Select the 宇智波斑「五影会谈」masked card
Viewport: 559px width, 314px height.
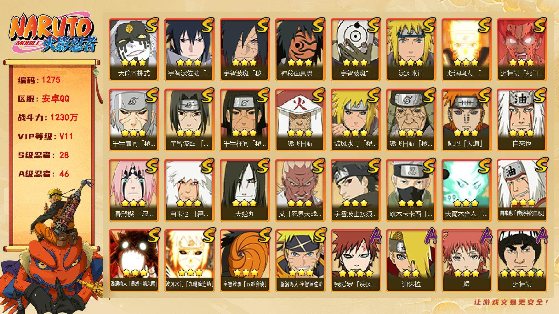245,261
